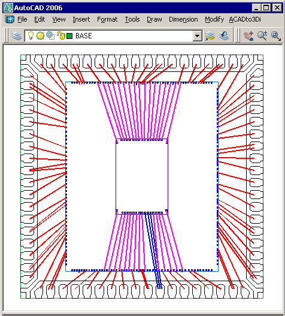Viewport: 285px width, 316px height.
Task: Activate the Pan Realtime hand tool
Action: click(x=248, y=36)
